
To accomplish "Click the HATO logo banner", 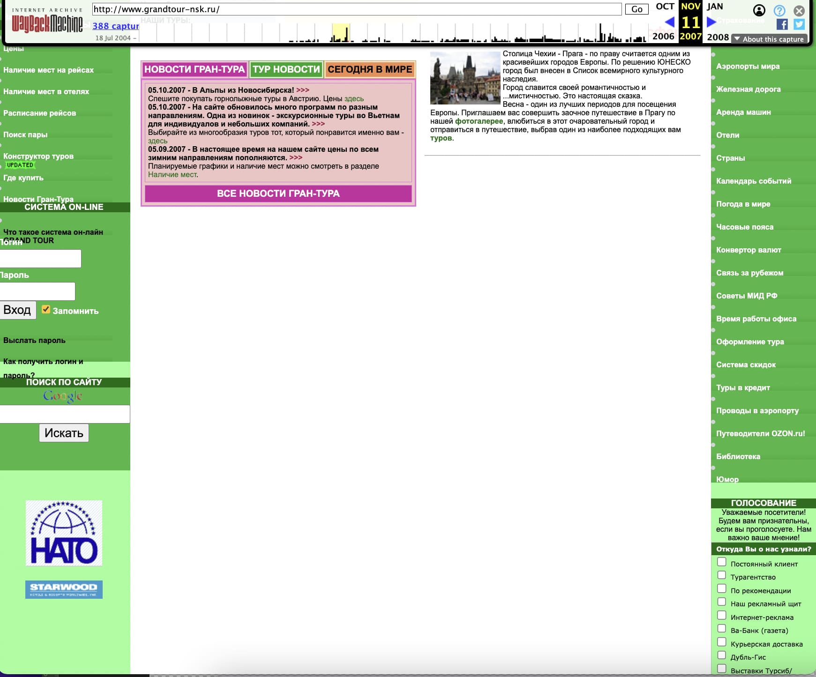I will (64, 533).
